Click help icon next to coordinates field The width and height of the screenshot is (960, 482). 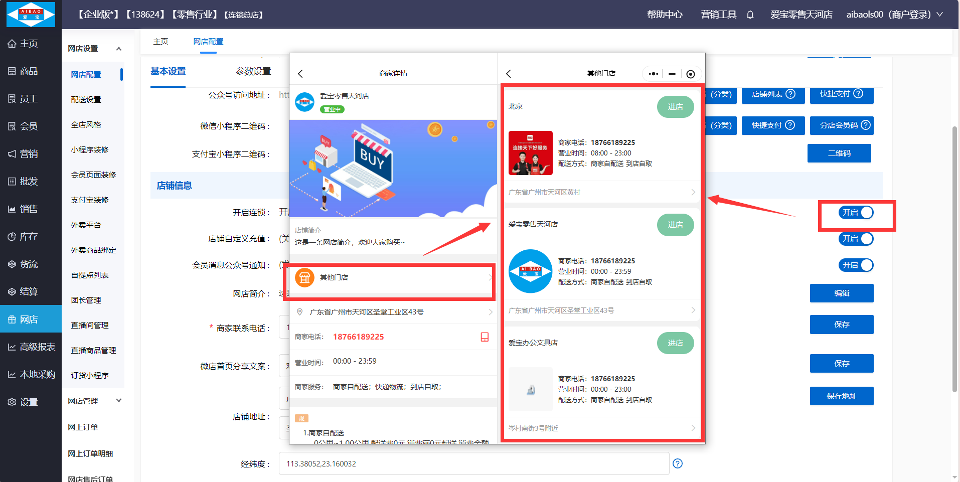677,463
